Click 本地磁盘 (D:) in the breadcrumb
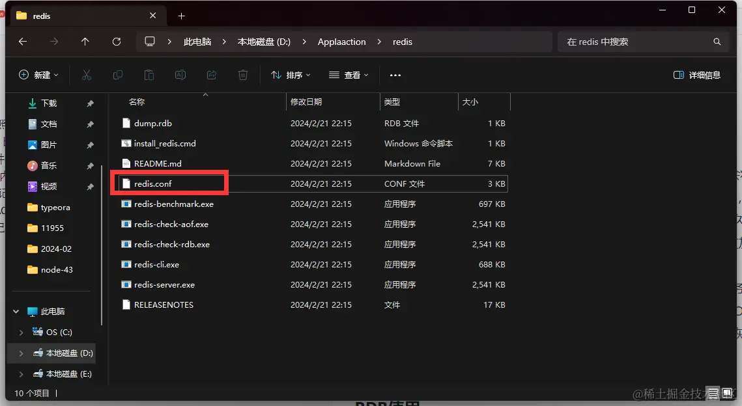742x406 pixels. [264, 42]
